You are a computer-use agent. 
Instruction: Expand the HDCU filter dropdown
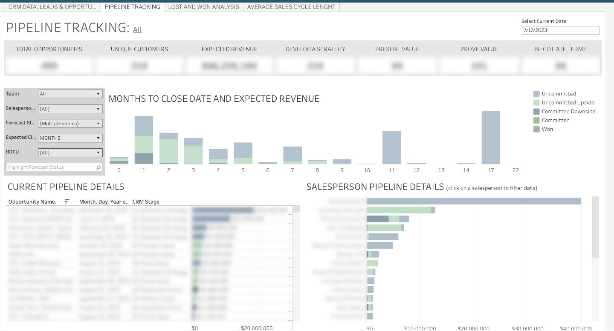pos(70,153)
